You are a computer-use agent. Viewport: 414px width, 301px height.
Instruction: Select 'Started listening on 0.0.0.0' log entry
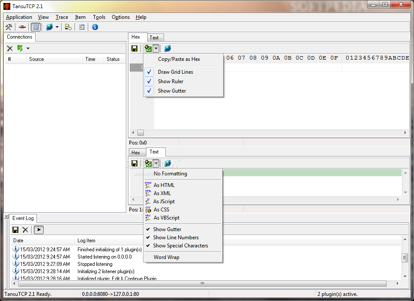pyautogui.click(x=104, y=256)
